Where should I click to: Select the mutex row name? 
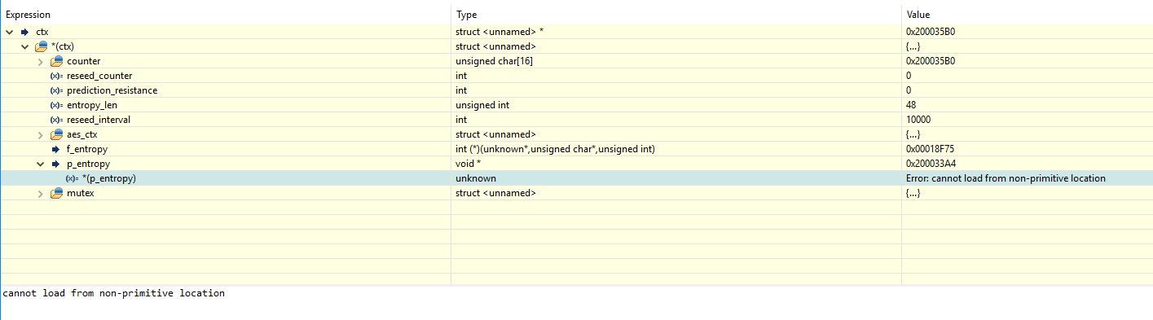point(80,193)
